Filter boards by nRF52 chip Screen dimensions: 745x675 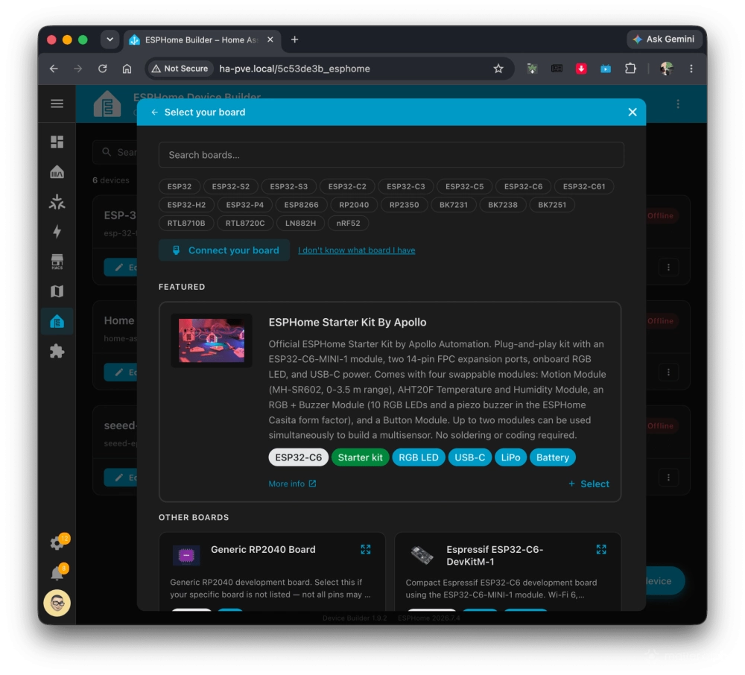(348, 224)
